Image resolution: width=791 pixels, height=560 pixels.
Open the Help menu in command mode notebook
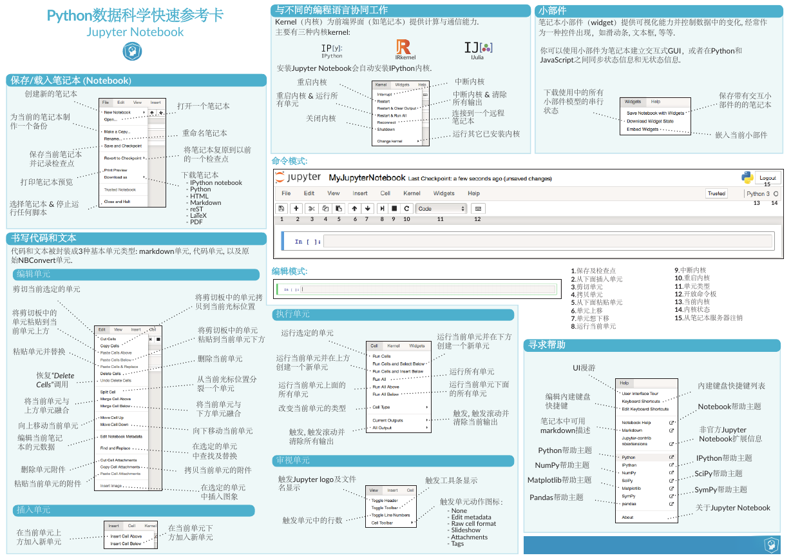pyautogui.click(x=473, y=193)
